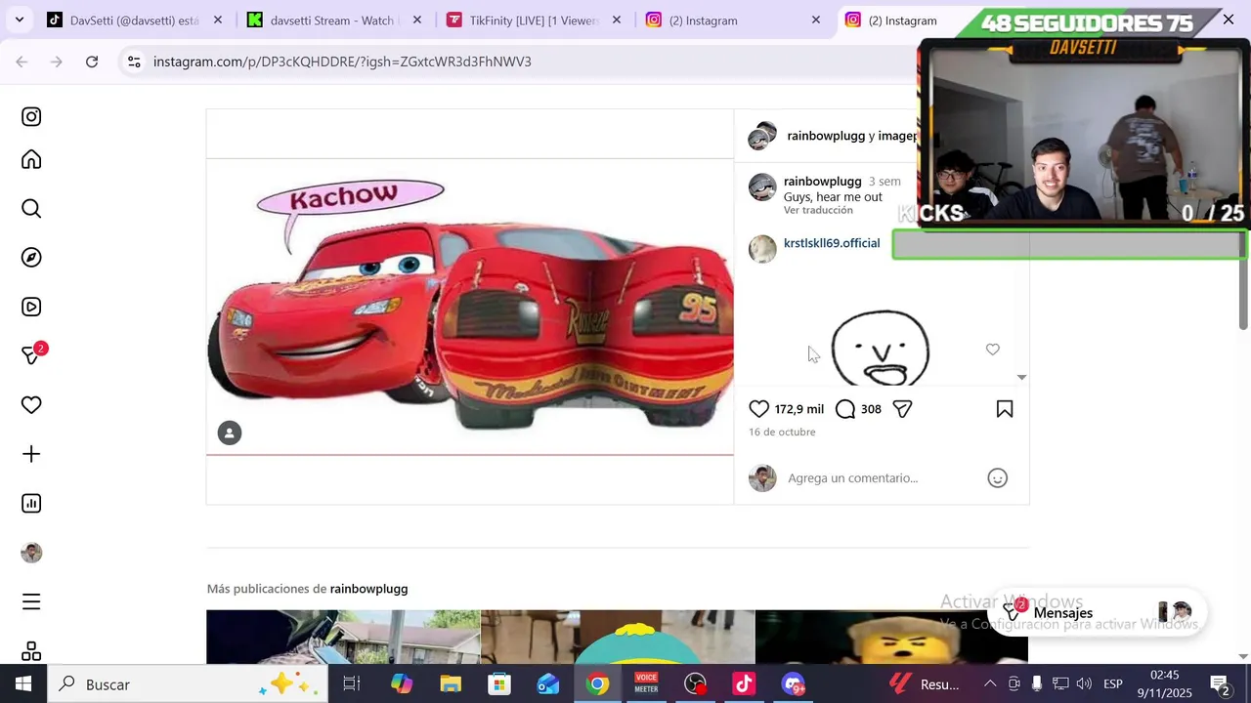Screen dimensions: 1251x703
Task: Open the More hamburger menu in sidebar
Action: coord(31,602)
